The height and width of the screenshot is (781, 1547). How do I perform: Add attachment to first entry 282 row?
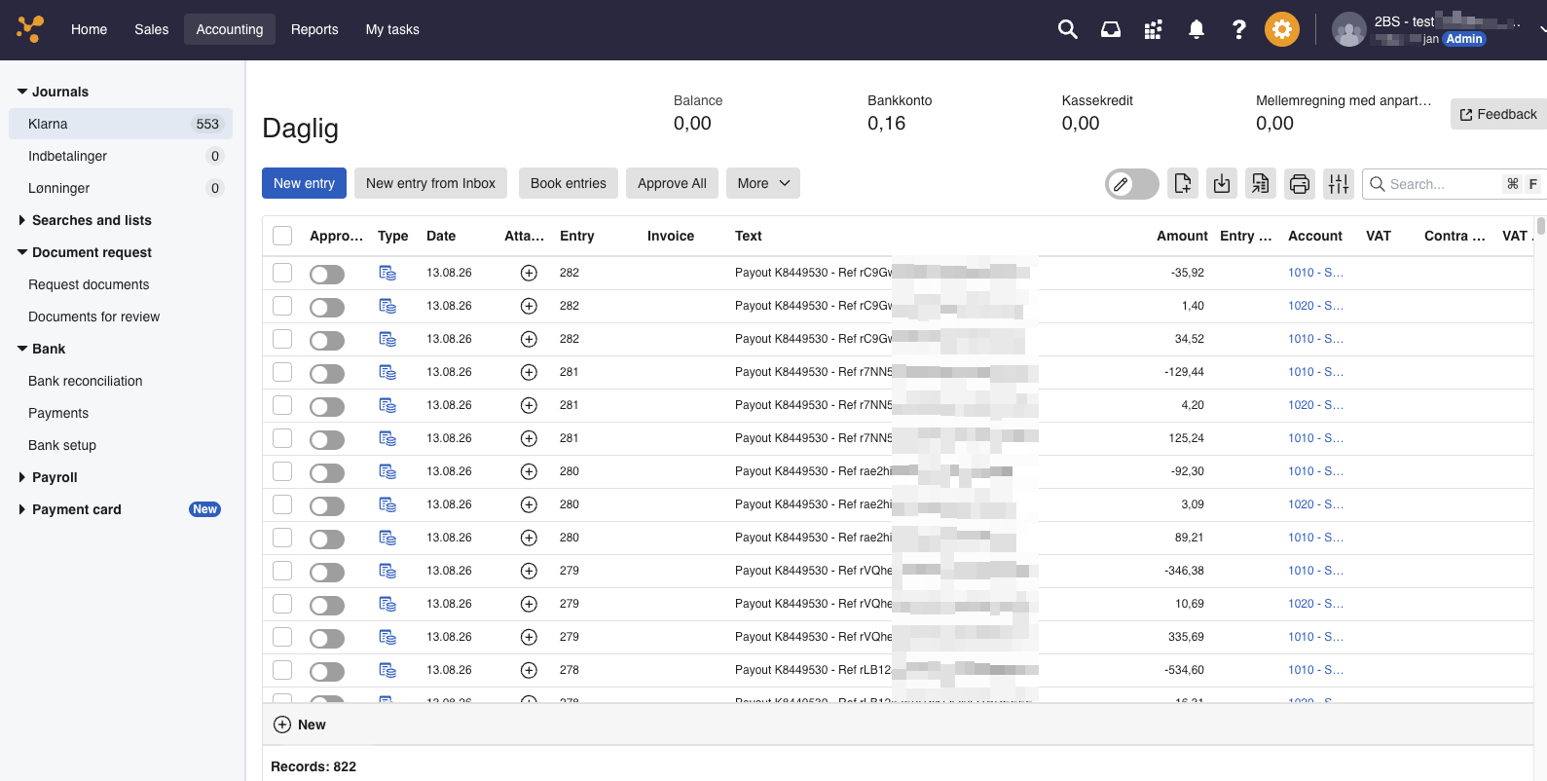529,273
